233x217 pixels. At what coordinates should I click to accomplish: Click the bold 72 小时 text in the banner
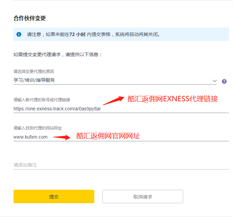coord(78,34)
